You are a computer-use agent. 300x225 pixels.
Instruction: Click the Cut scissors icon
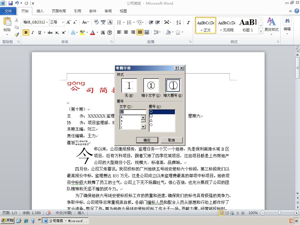pyautogui.click(x=17, y=20)
